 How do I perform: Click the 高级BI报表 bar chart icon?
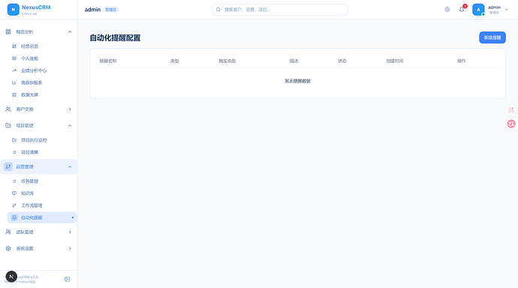point(14,82)
